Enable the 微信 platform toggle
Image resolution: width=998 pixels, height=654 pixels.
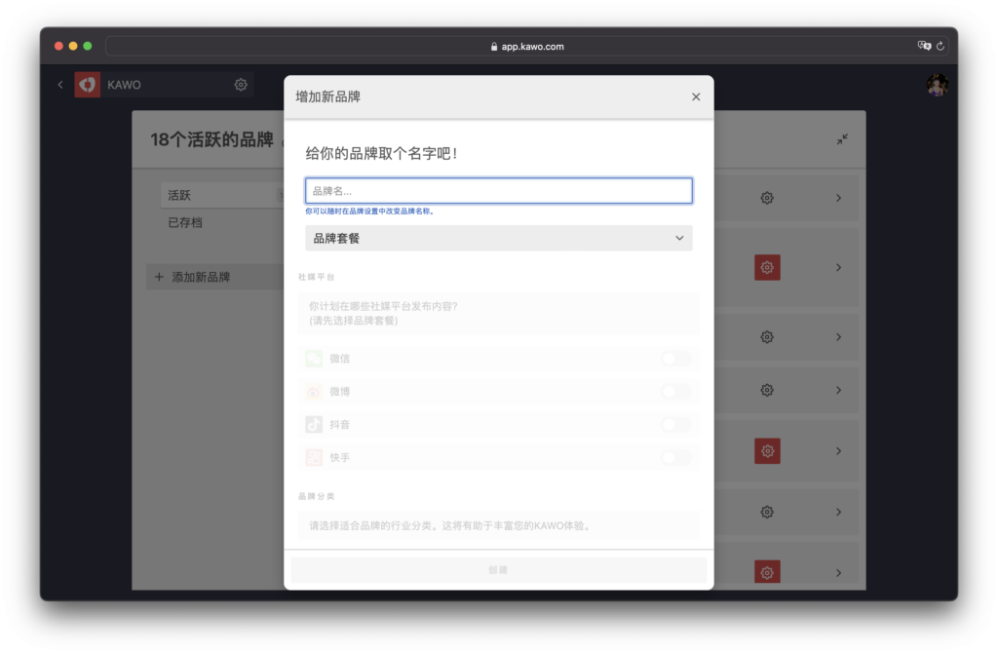[x=674, y=359]
